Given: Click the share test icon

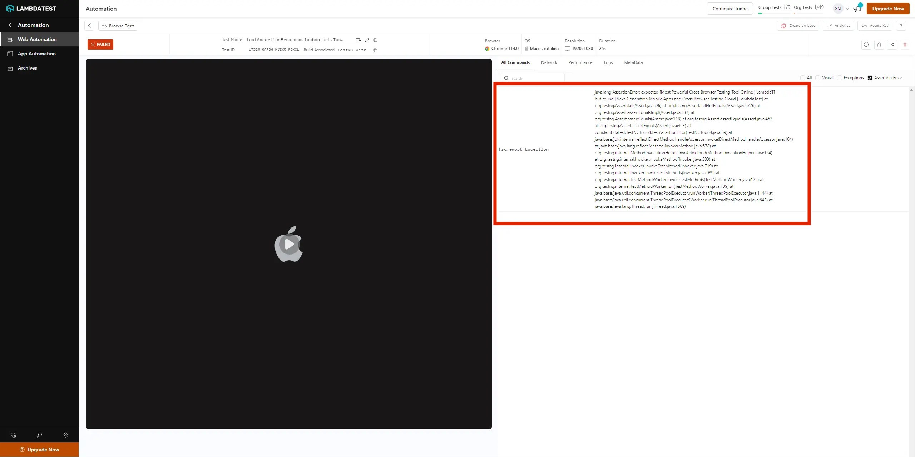Looking at the screenshot, I should click(892, 45).
